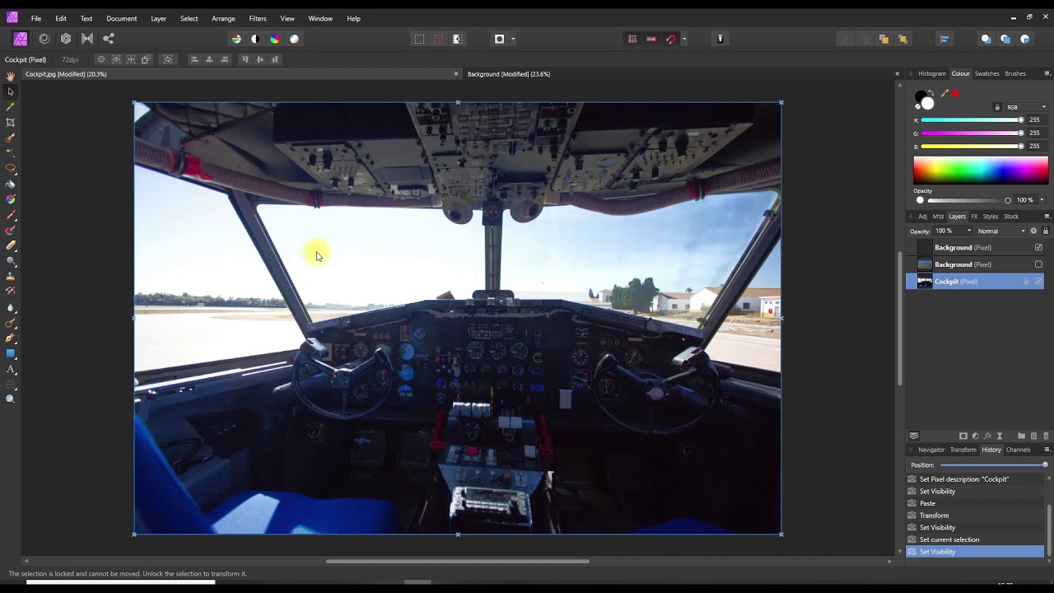Viewport: 1054px width, 593px height.
Task: Open the RGB colour model dropdown
Action: [x=1026, y=107]
